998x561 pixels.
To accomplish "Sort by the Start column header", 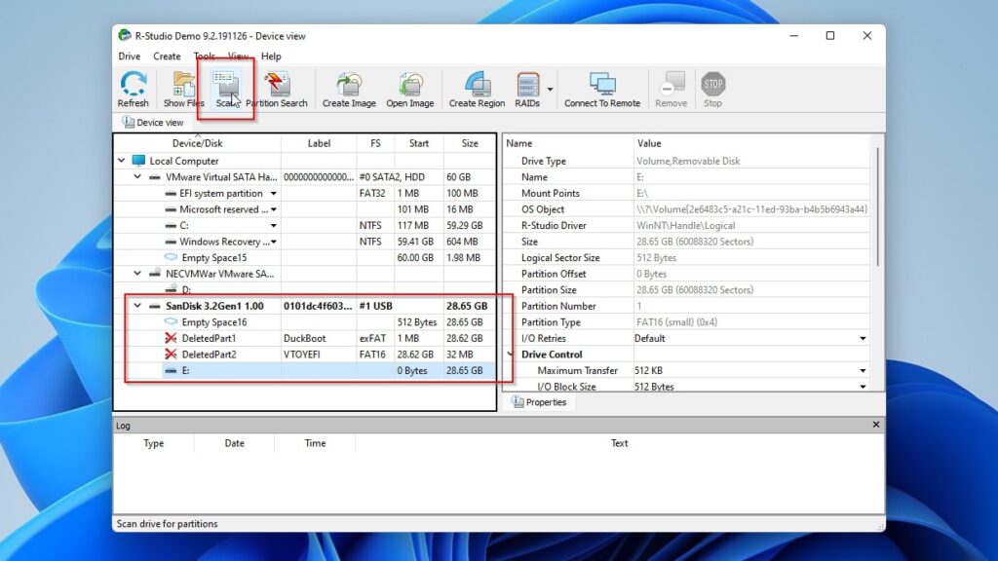I will click(x=419, y=143).
